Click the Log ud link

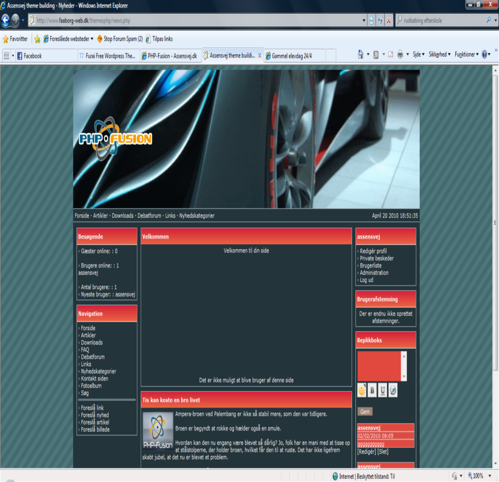[x=366, y=280]
